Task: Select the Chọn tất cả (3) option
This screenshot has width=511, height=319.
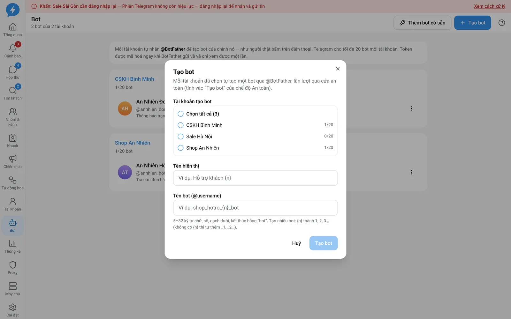Action: (255, 114)
